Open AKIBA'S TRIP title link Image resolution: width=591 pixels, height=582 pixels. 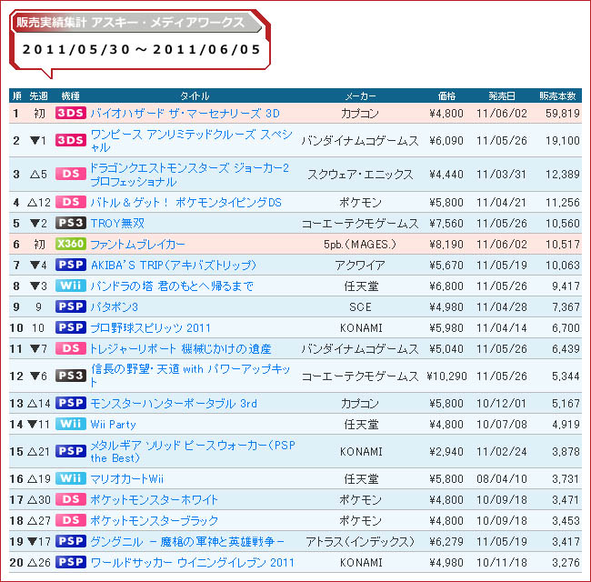(x=174, y=265)
